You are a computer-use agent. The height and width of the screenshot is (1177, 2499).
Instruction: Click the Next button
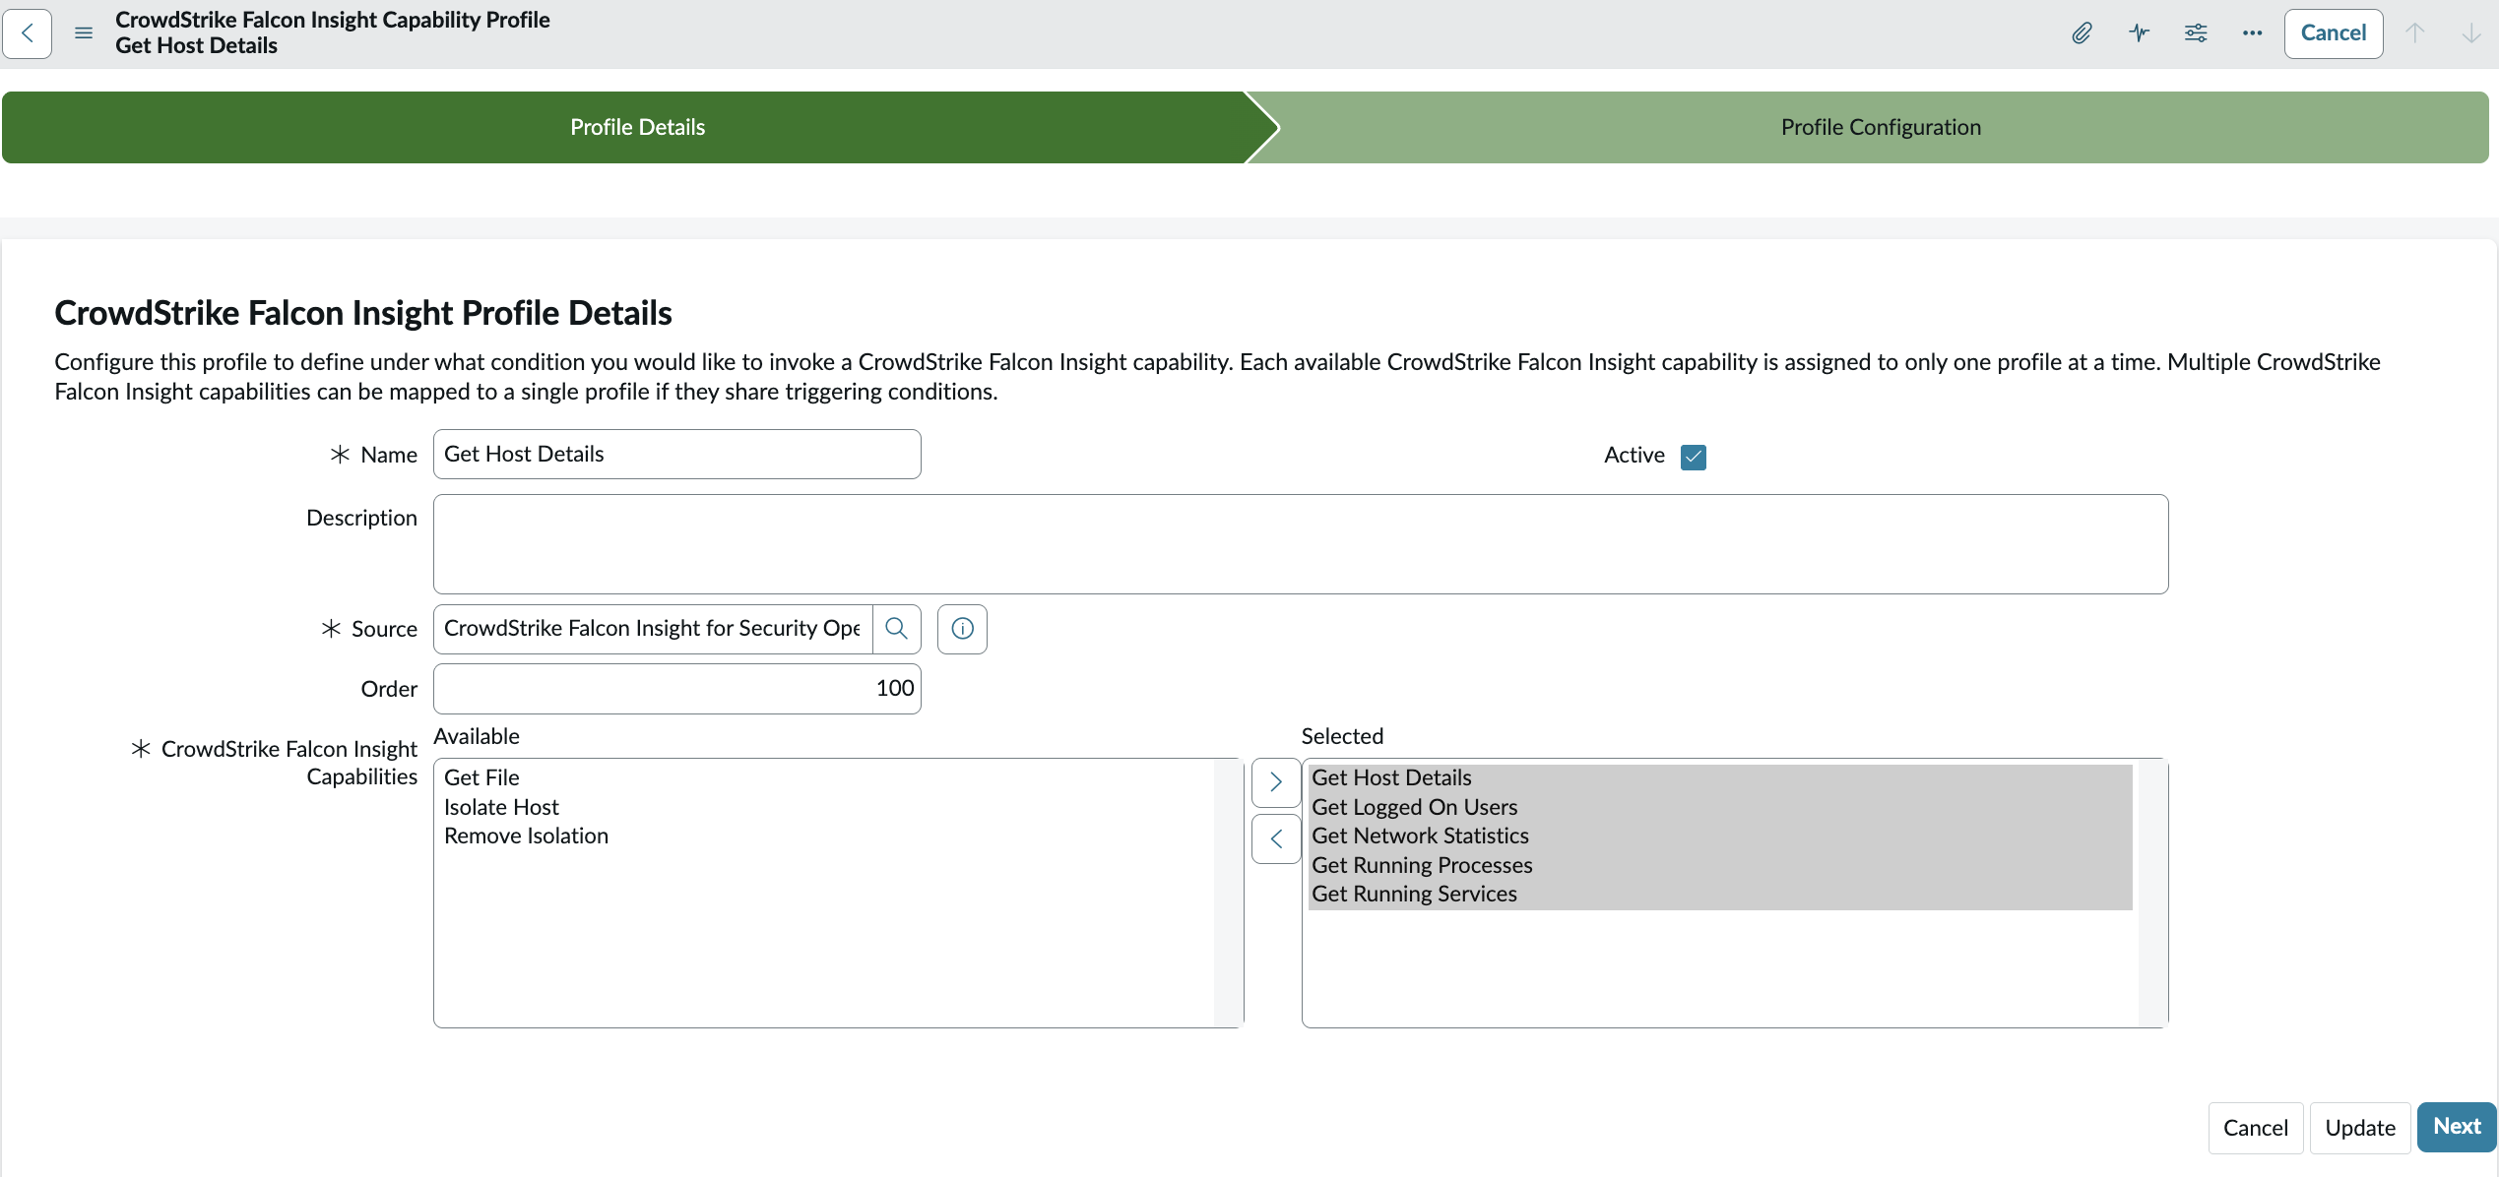coord(2456,1127)
